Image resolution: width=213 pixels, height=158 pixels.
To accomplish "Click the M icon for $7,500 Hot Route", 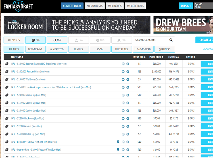I will click(123, 119).
